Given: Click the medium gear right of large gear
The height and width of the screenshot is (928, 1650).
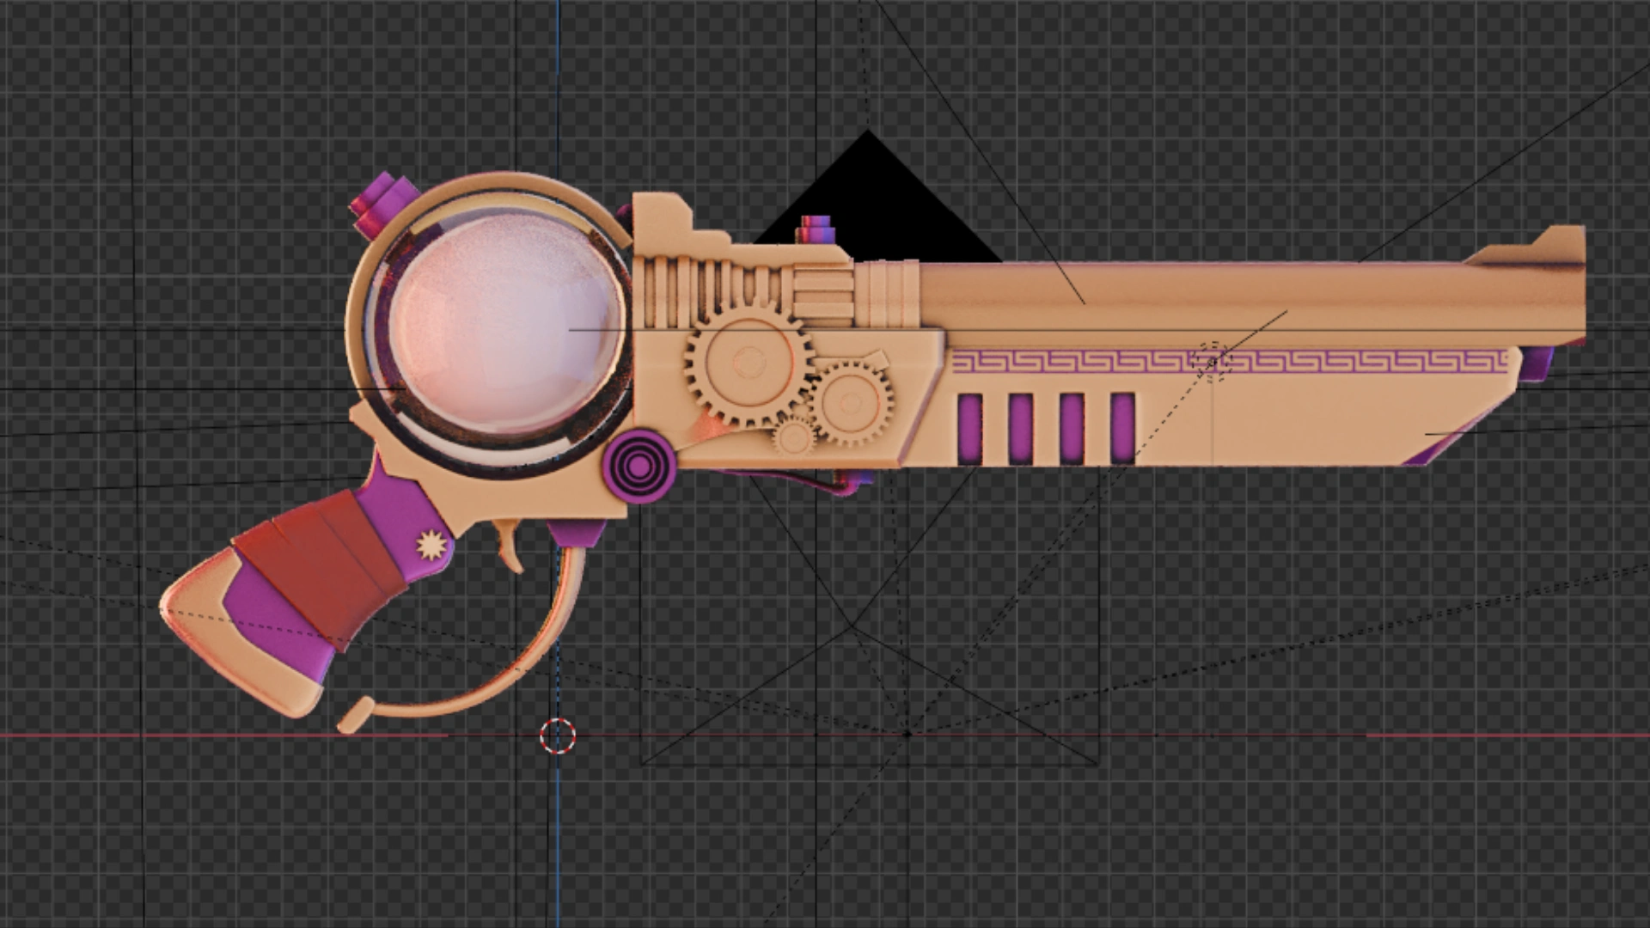Looking at the screenshot, I should pyautogui.click(x=852, y=404).
